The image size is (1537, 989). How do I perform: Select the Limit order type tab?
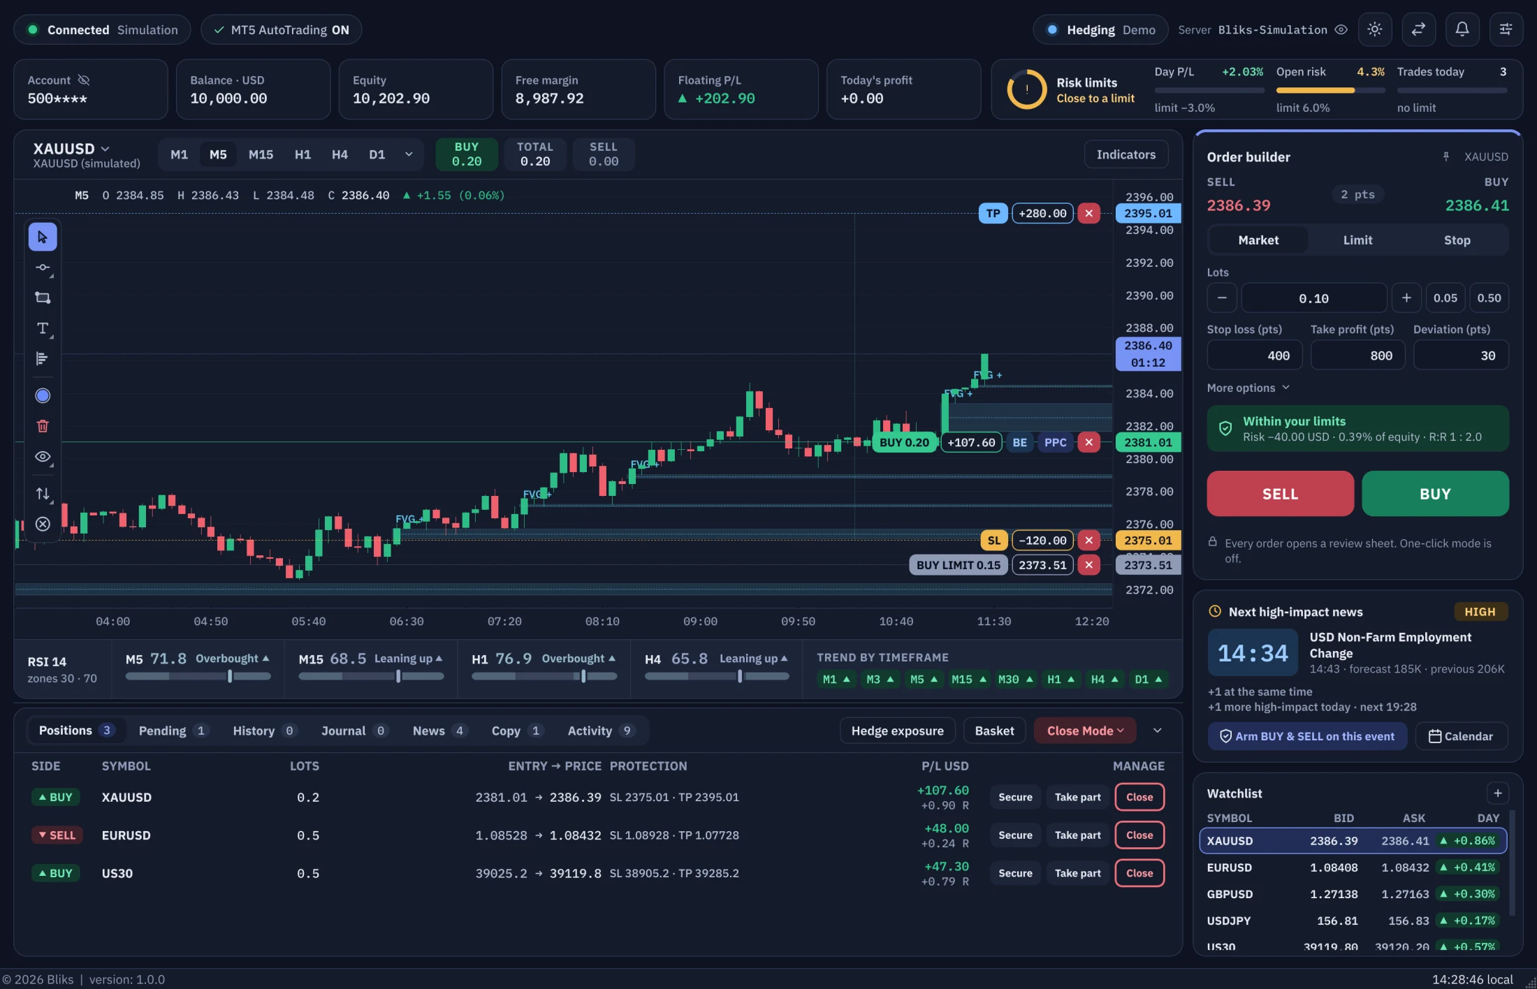click(x=1357, y=240)
